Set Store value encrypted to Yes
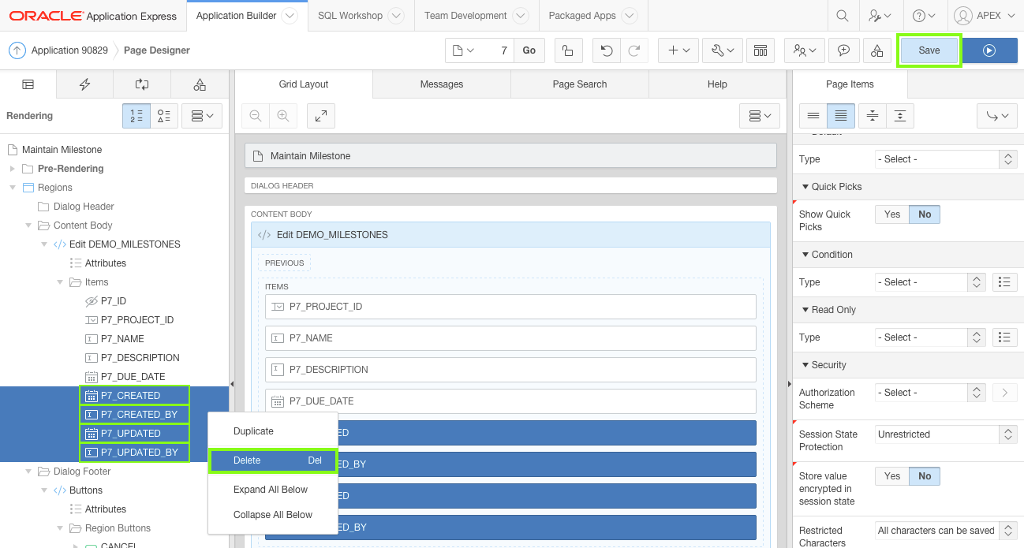Viewport: 1024px width, 548px height. pyautogui.click(x=892, y=476)
